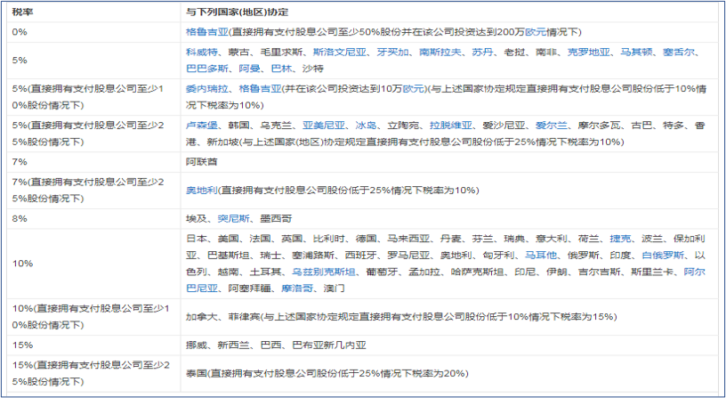Click the 与下列国家(地区)协定 column header
726x398 pixels.
(238, 12)
